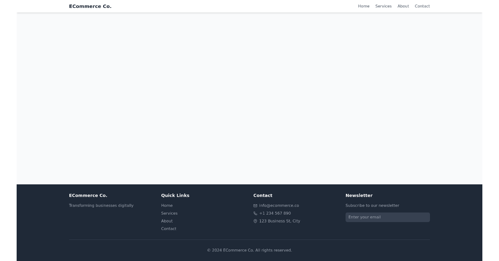Select Home in the top navigation bar
Viewport: 499px width, 261px height.
point(363,6)
